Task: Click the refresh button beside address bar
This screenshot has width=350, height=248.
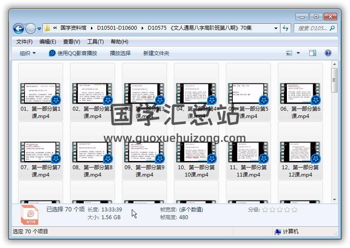Action: pyautogui.click(x=286, y=28)
